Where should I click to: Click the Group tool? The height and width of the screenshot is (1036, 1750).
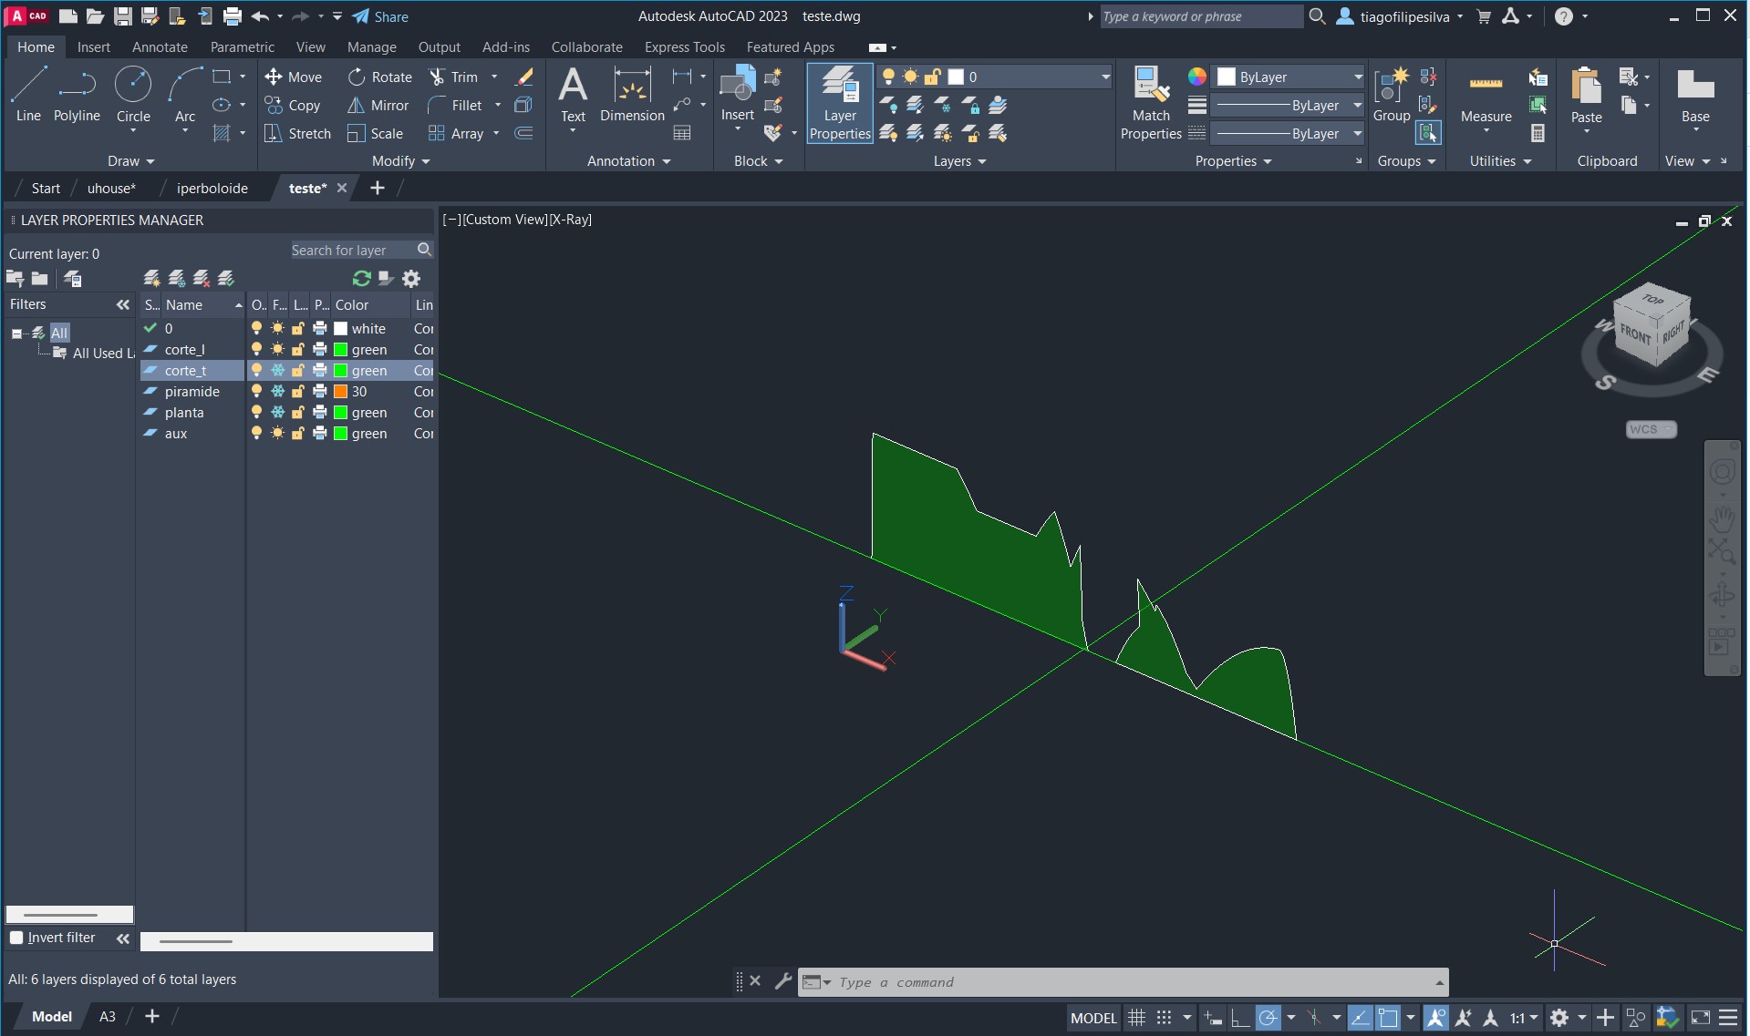1391,95
